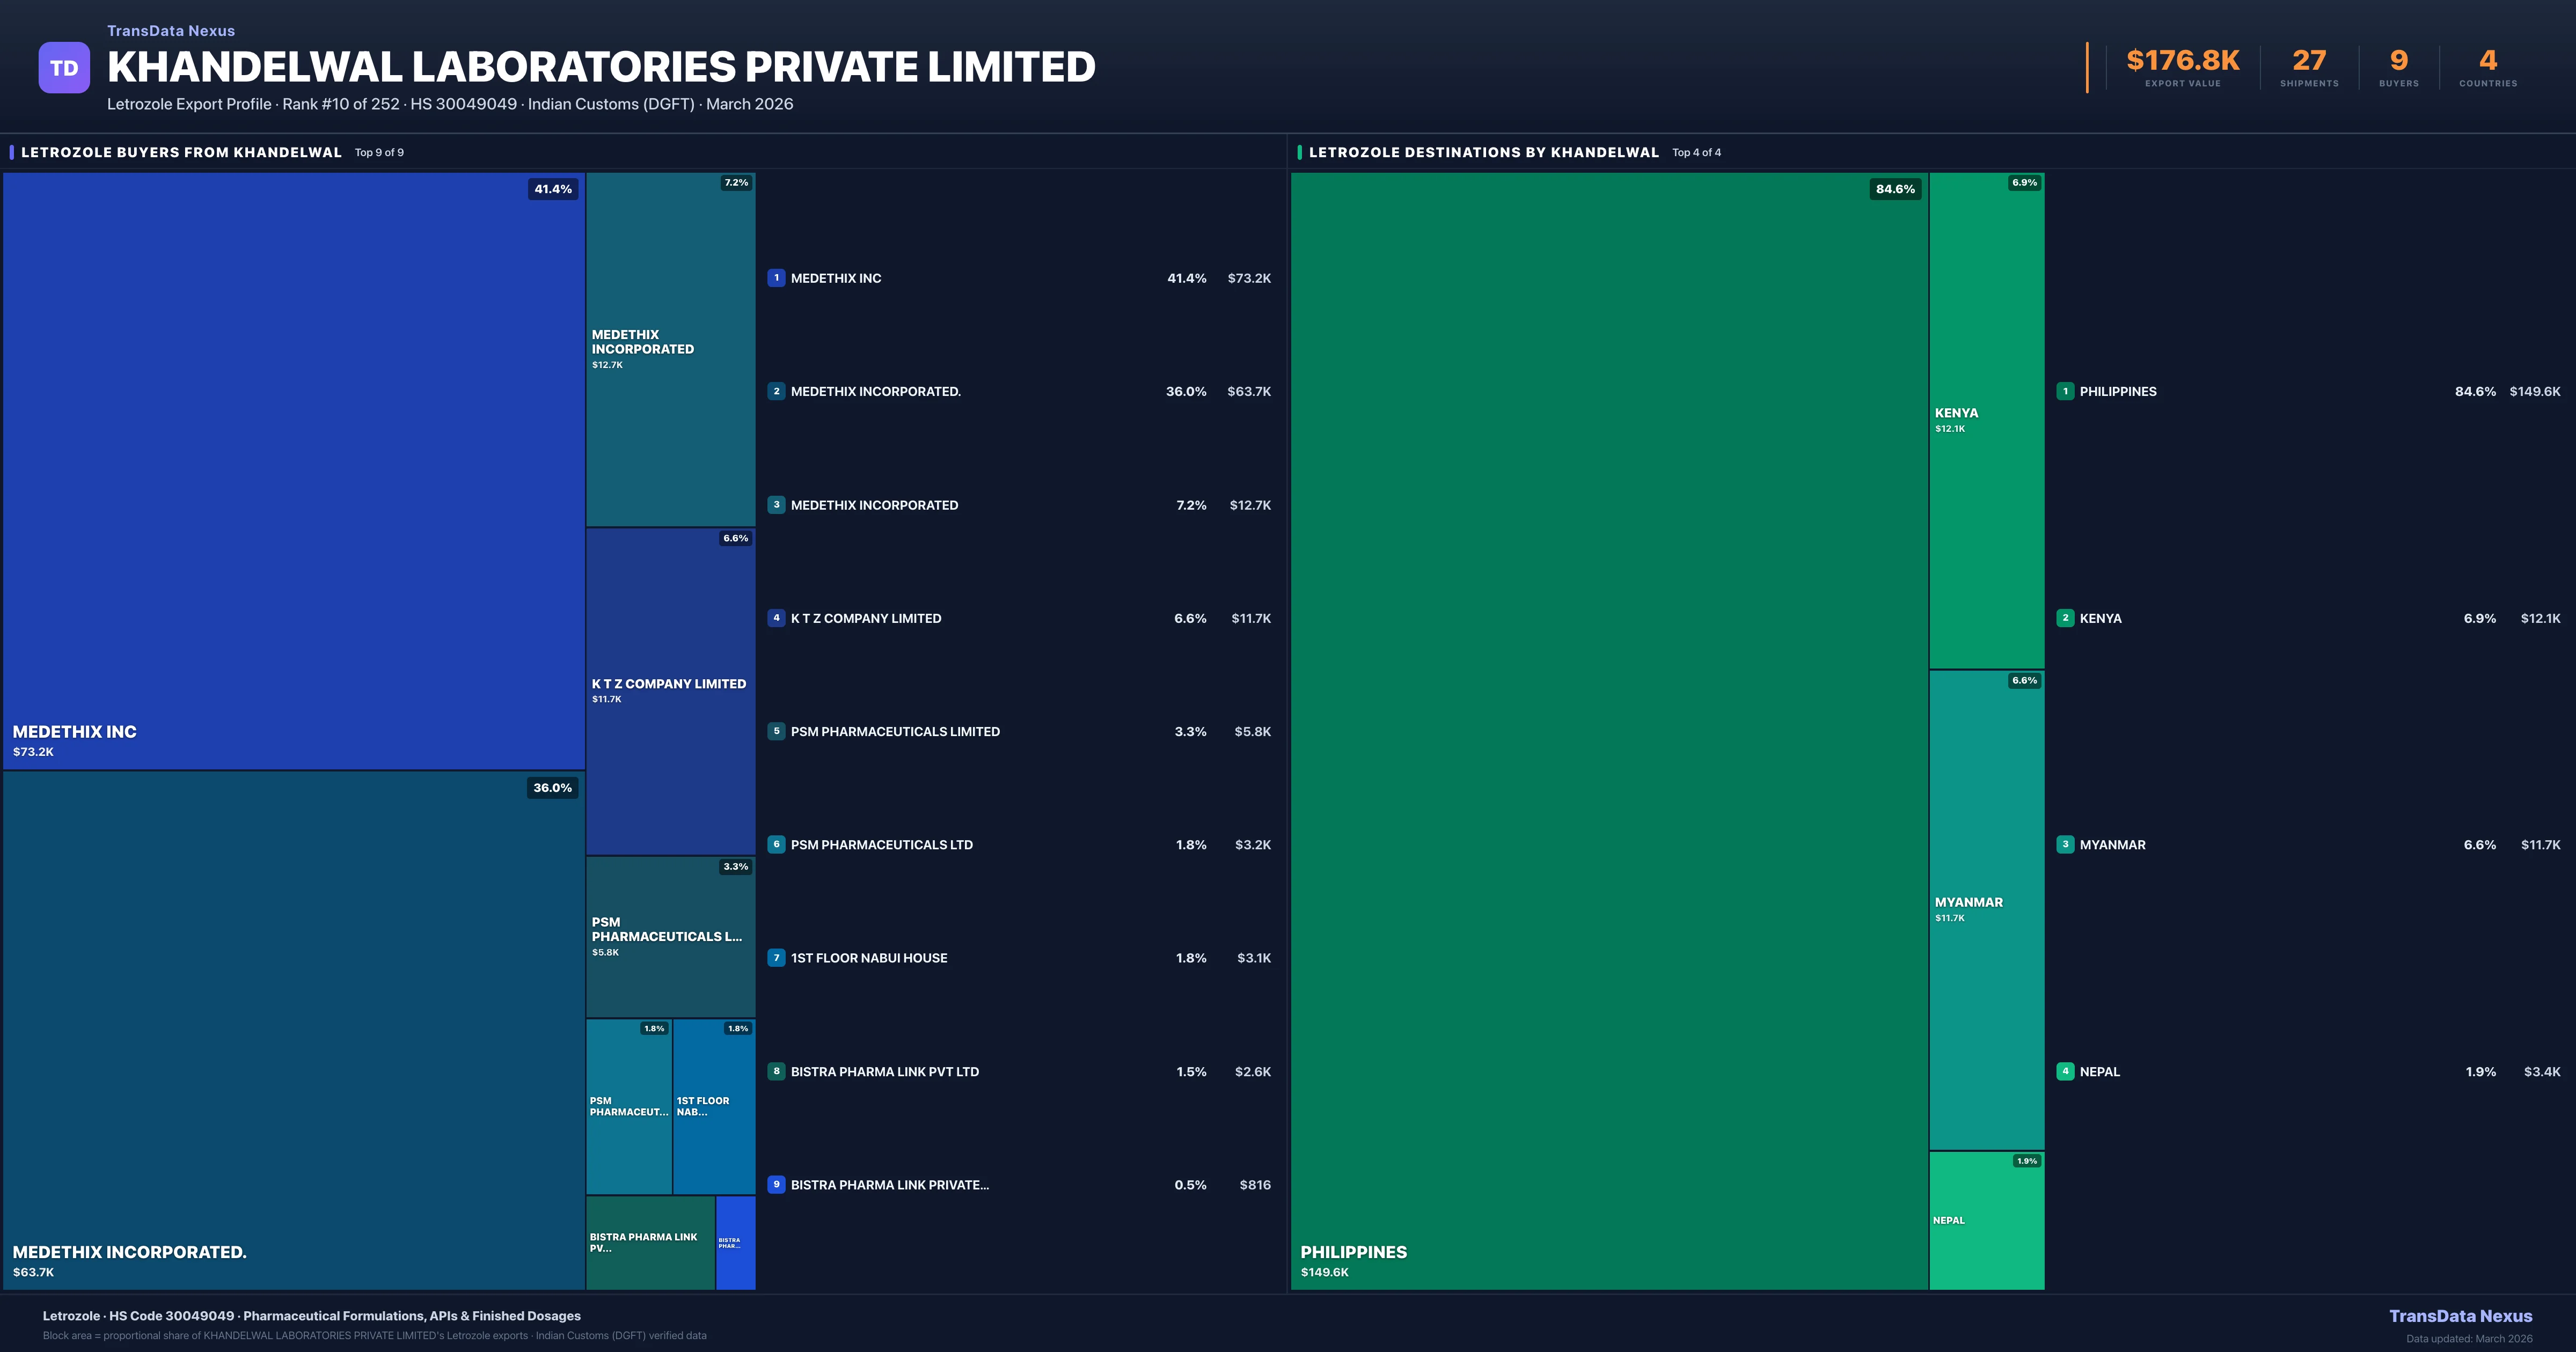The height and width of the screenshot is (1352, 2576).
Task: Click the Letrozole Destinations section header
Action: coord(1483,152)
